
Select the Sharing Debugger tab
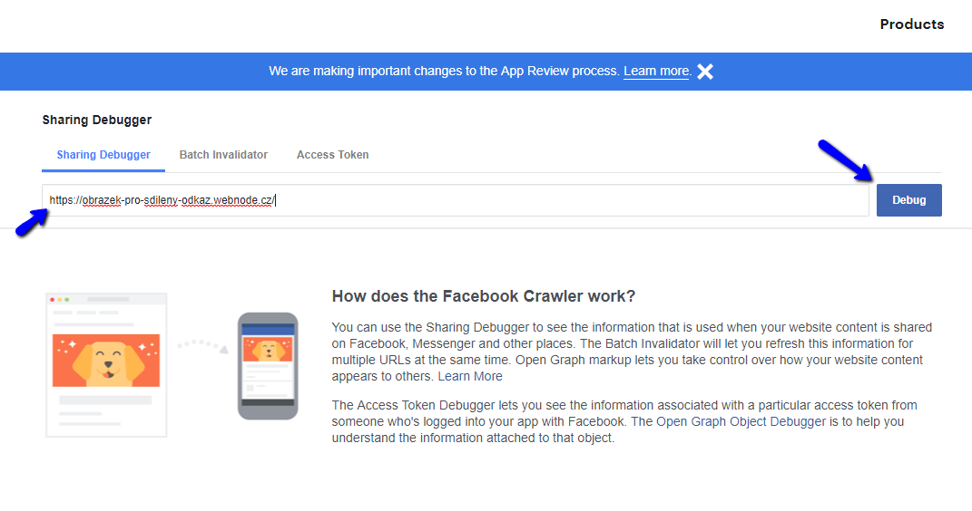click(103, 155)
